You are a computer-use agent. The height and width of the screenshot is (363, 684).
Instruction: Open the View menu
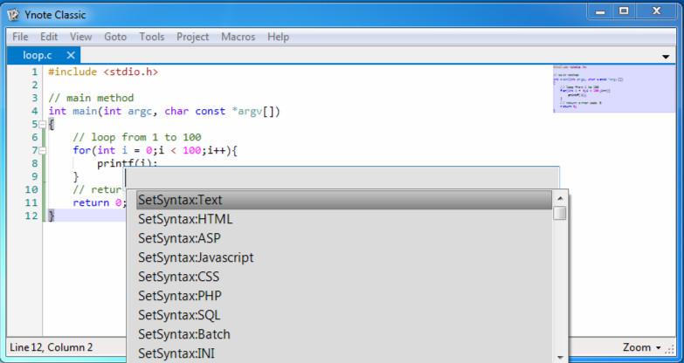(80, 37)
